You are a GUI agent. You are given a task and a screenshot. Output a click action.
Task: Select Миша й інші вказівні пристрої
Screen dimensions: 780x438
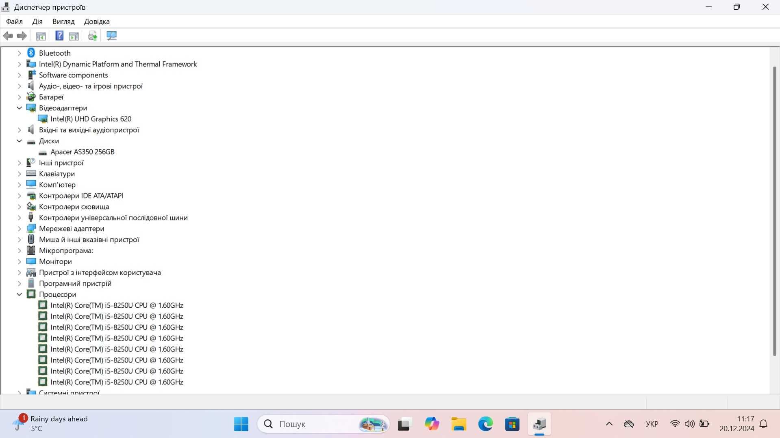[89, 239]
